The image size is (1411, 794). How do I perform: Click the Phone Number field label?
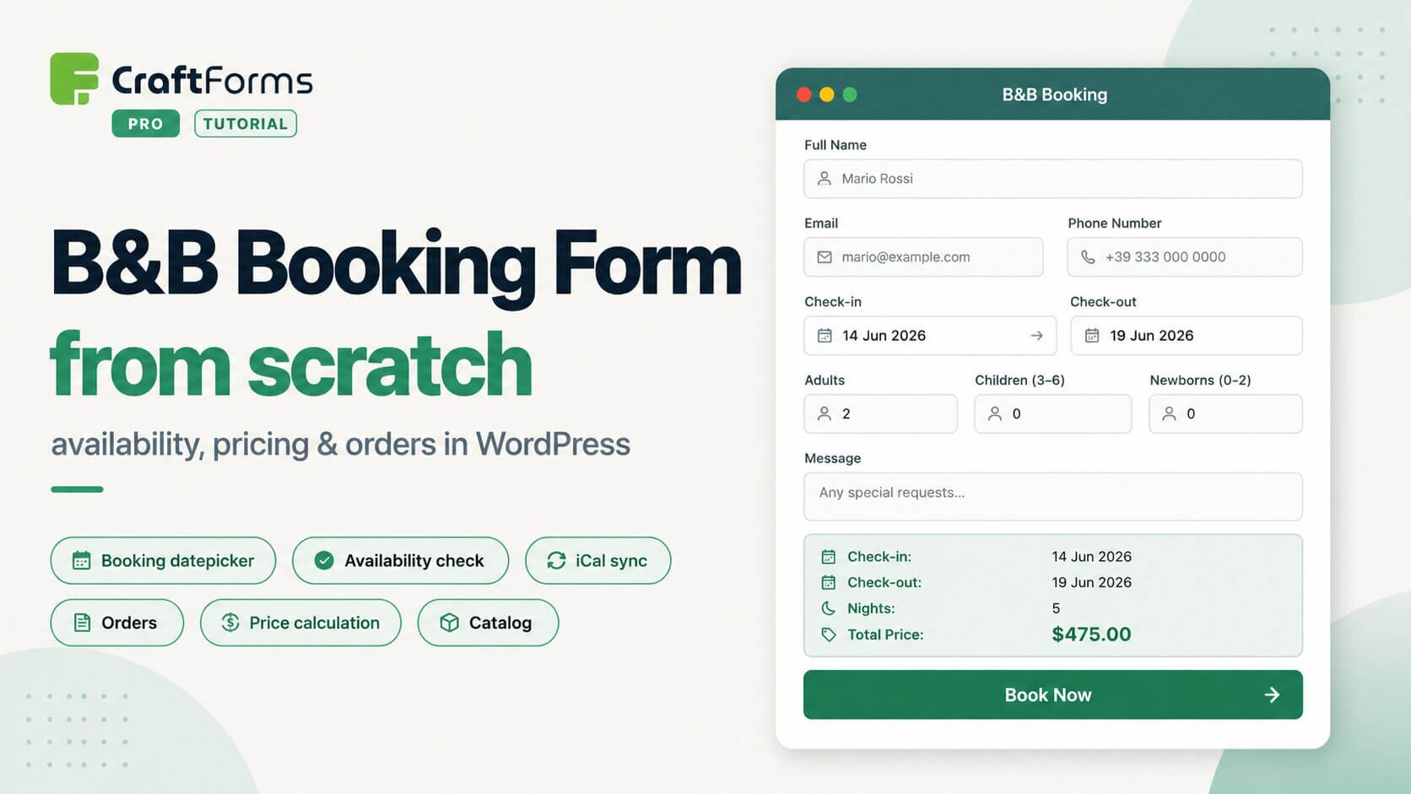1115,224
